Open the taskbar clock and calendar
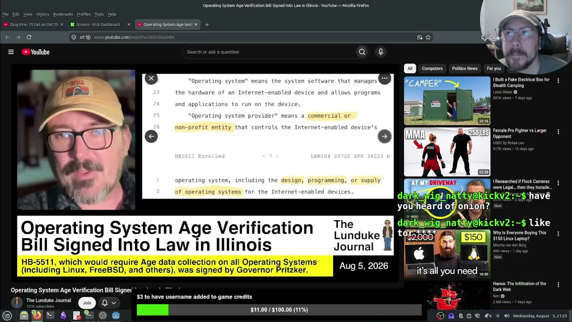 541,316
